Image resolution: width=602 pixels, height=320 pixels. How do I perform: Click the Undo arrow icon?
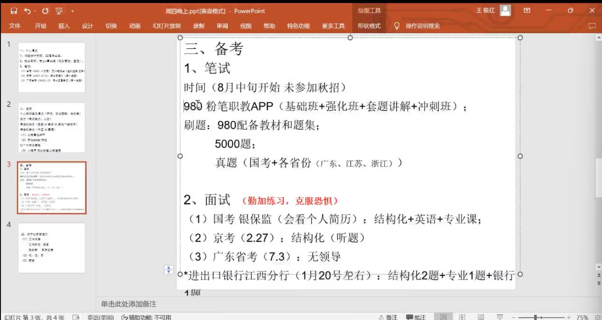coord(27,10)
